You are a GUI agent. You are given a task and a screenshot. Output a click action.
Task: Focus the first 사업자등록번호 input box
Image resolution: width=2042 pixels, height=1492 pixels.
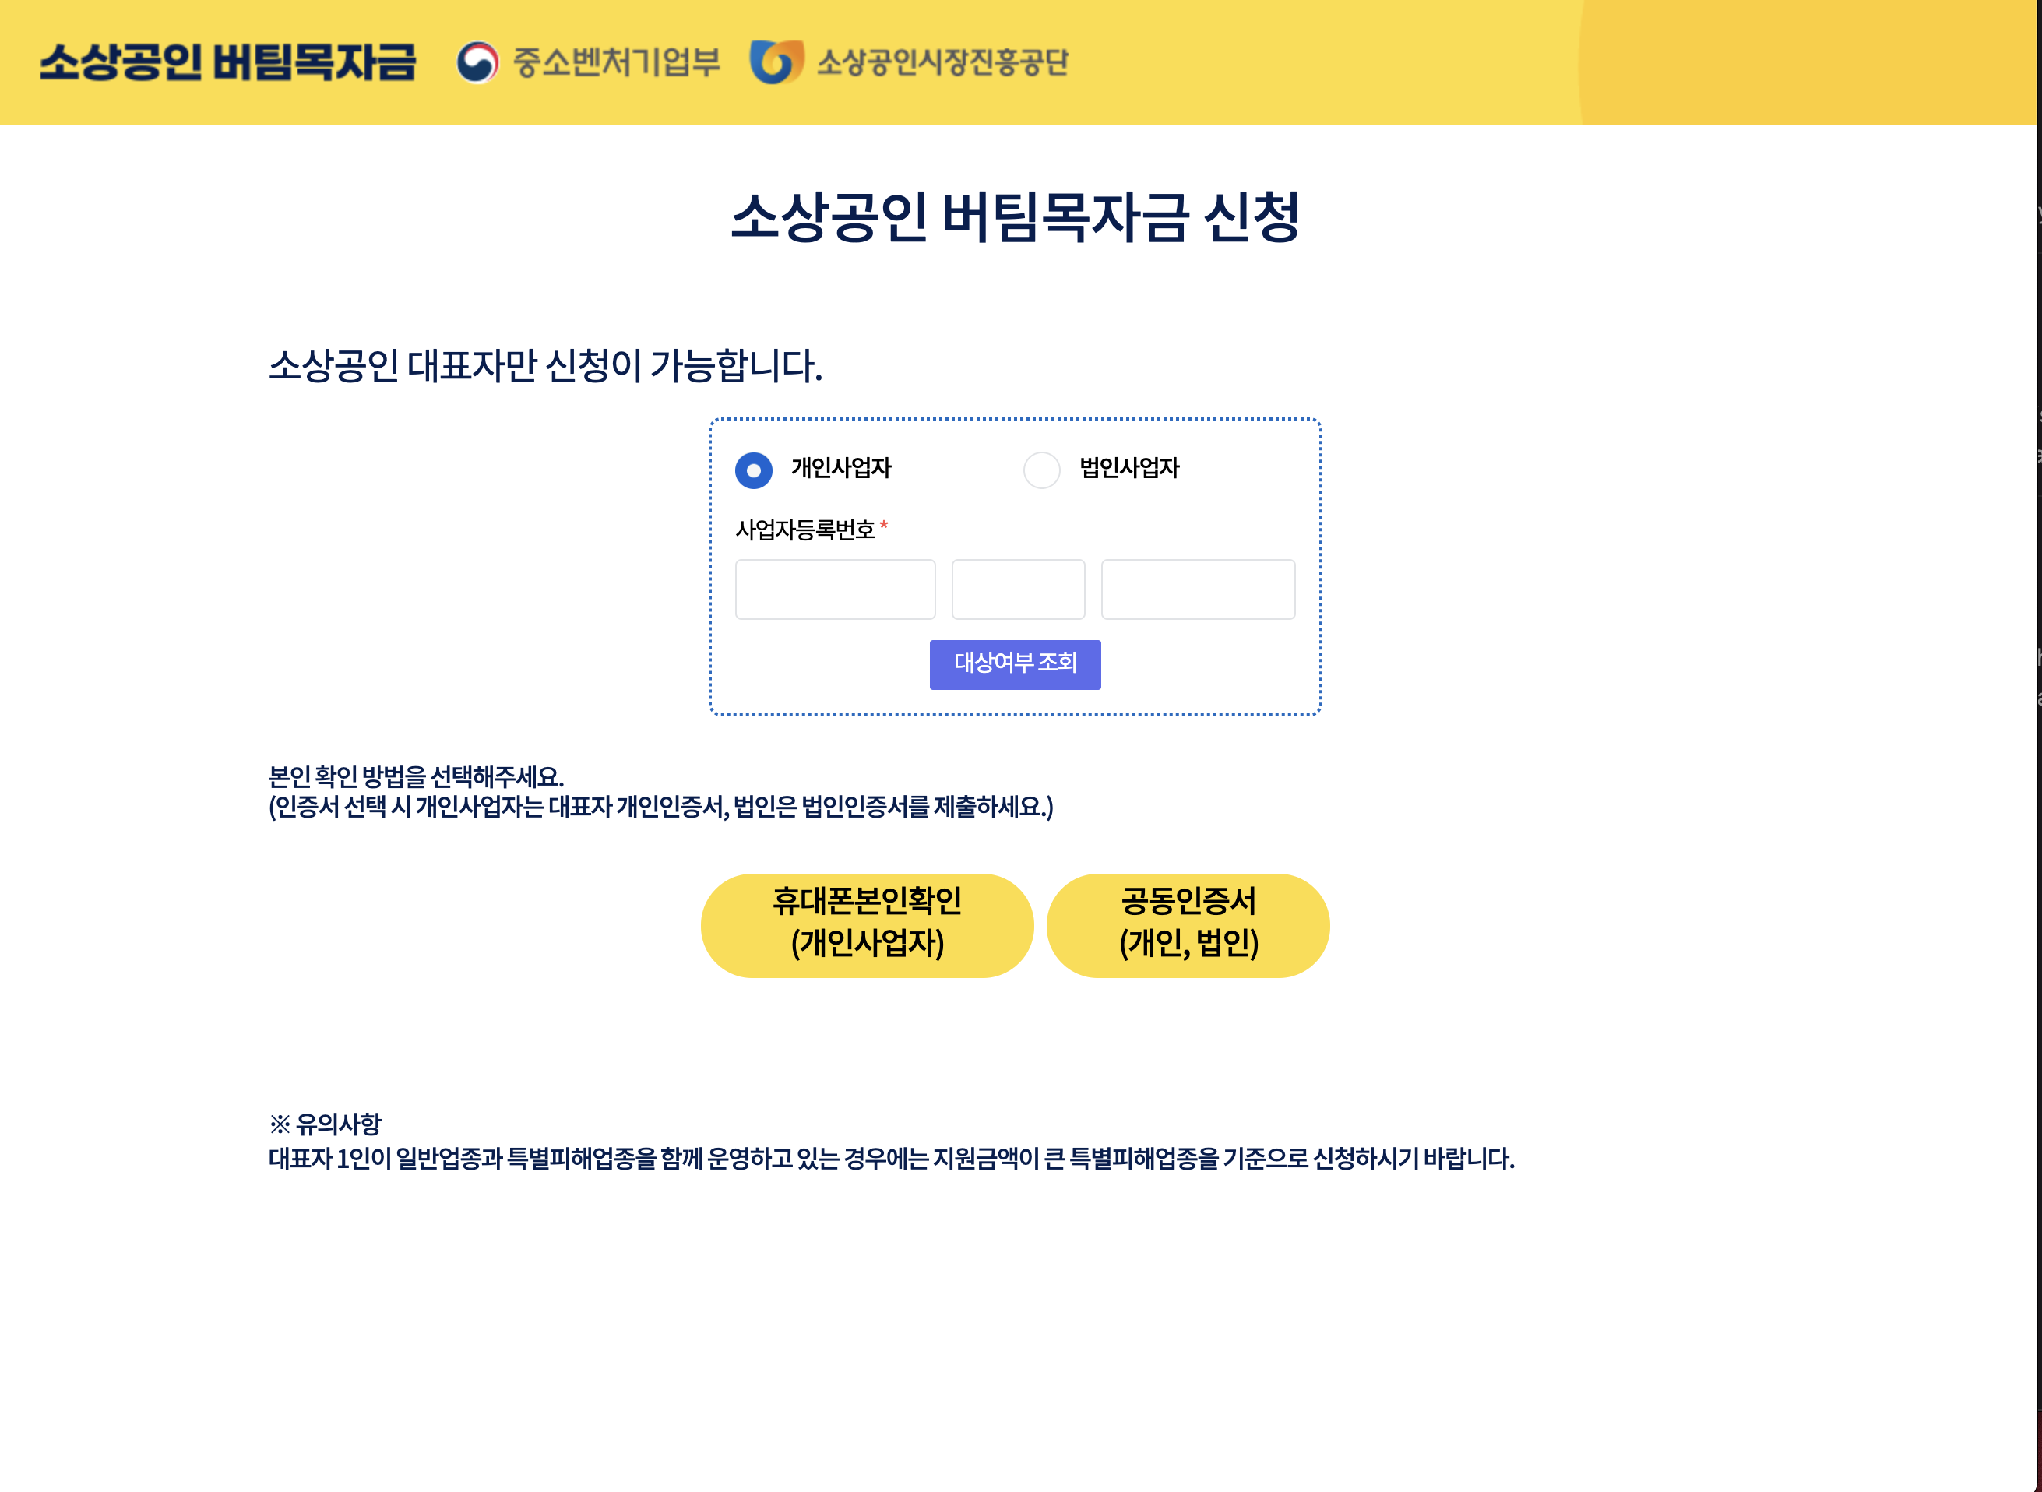tap(836, 589)
